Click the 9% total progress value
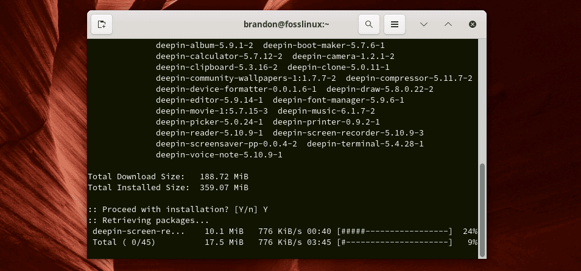Image resolution: width=581 pixels, height=271 pixels. click(473, 242)
